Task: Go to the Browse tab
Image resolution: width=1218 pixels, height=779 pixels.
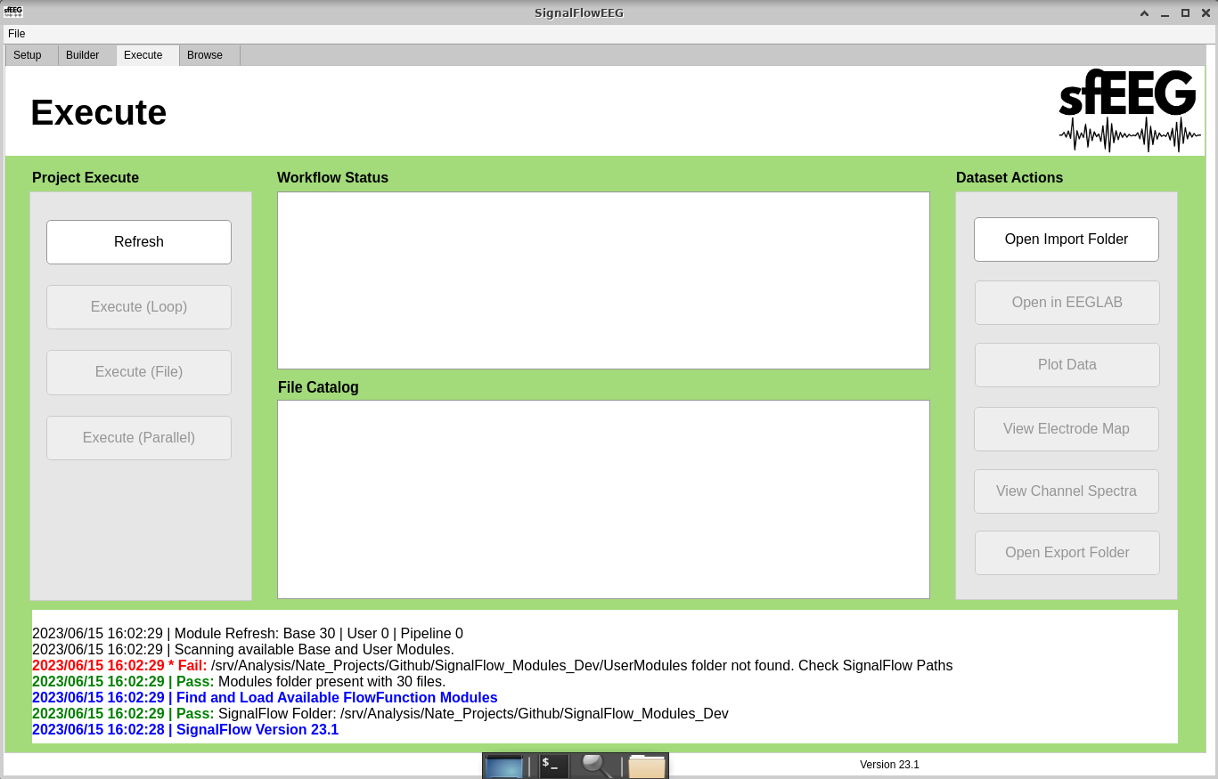Action: pos(205,55)
